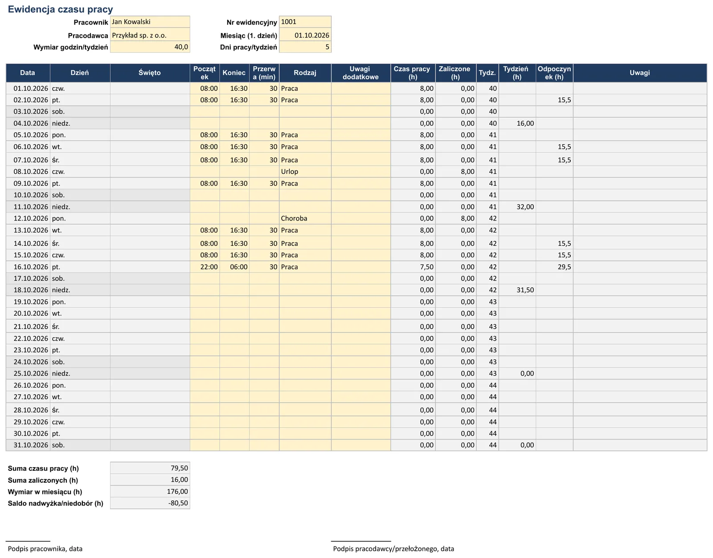713x558 pixels.
Task: Click the Pracodawca field Przykład sp. z o.o.
Action: [150, 35]
